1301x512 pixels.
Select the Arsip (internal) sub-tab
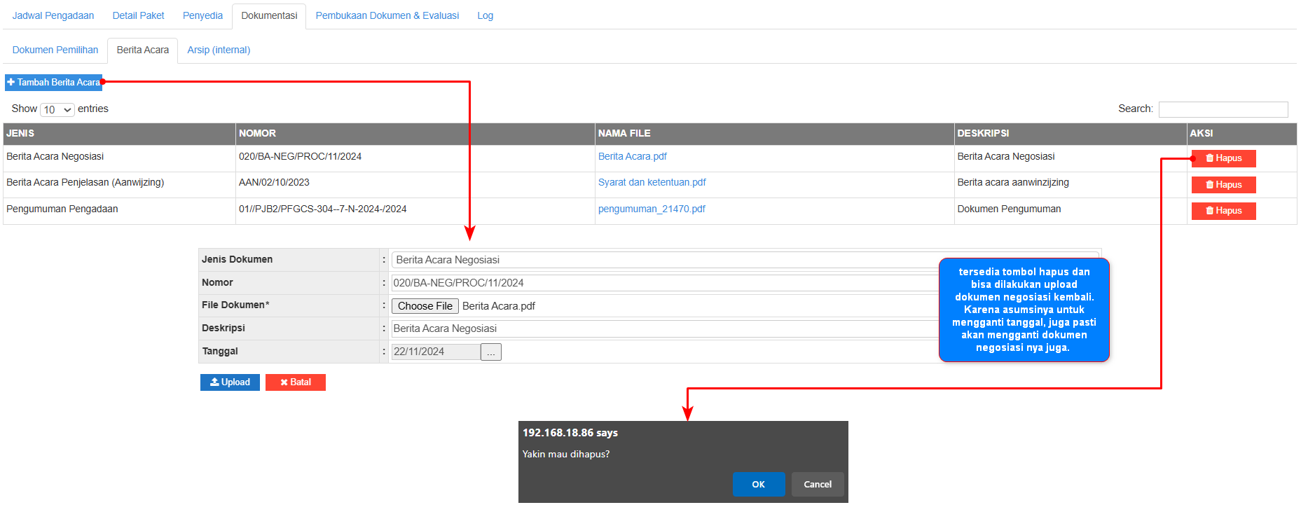219,50
